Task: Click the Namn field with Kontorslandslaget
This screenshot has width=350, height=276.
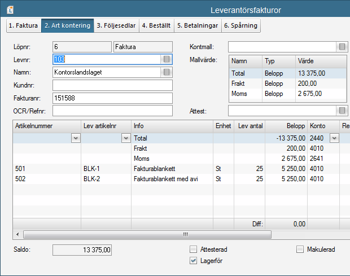Action: (107, 72)
